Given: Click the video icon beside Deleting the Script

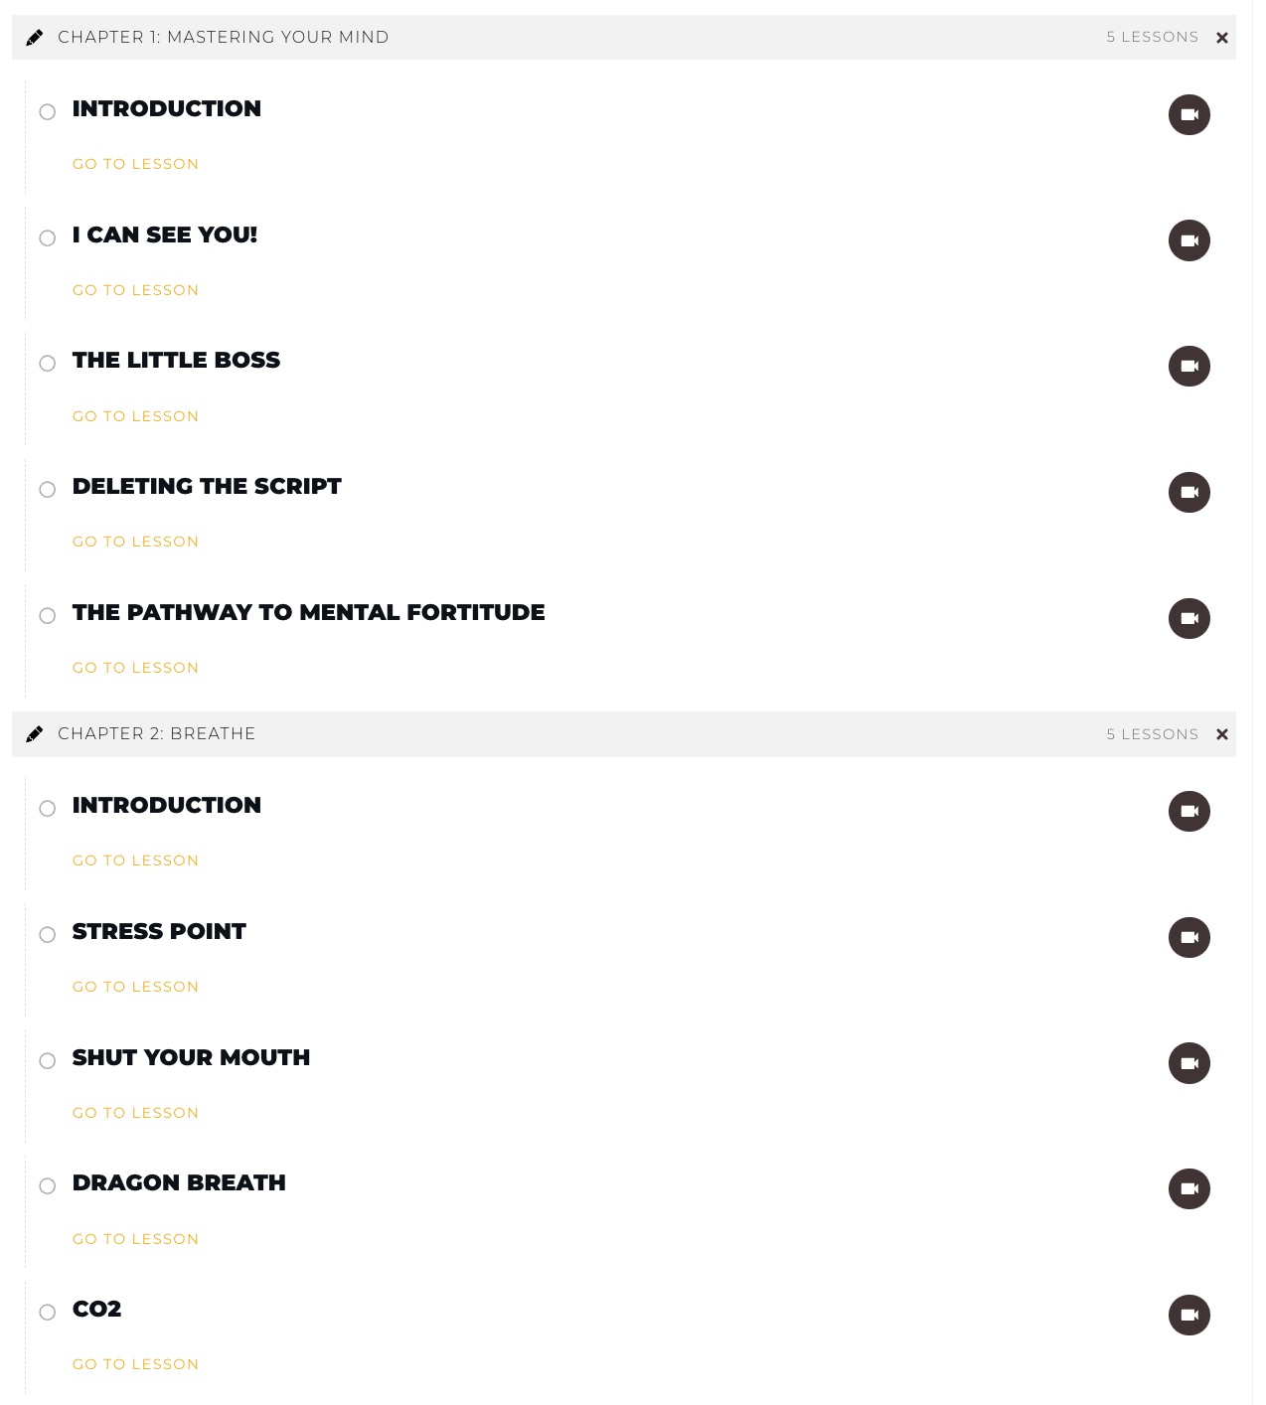Looking at the screenshot, I should (1188, 493).
